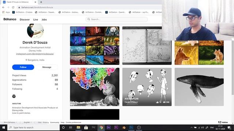Open the rainbow doodle character project
This screenshot has height=131, width=234.
click(95, 87)
